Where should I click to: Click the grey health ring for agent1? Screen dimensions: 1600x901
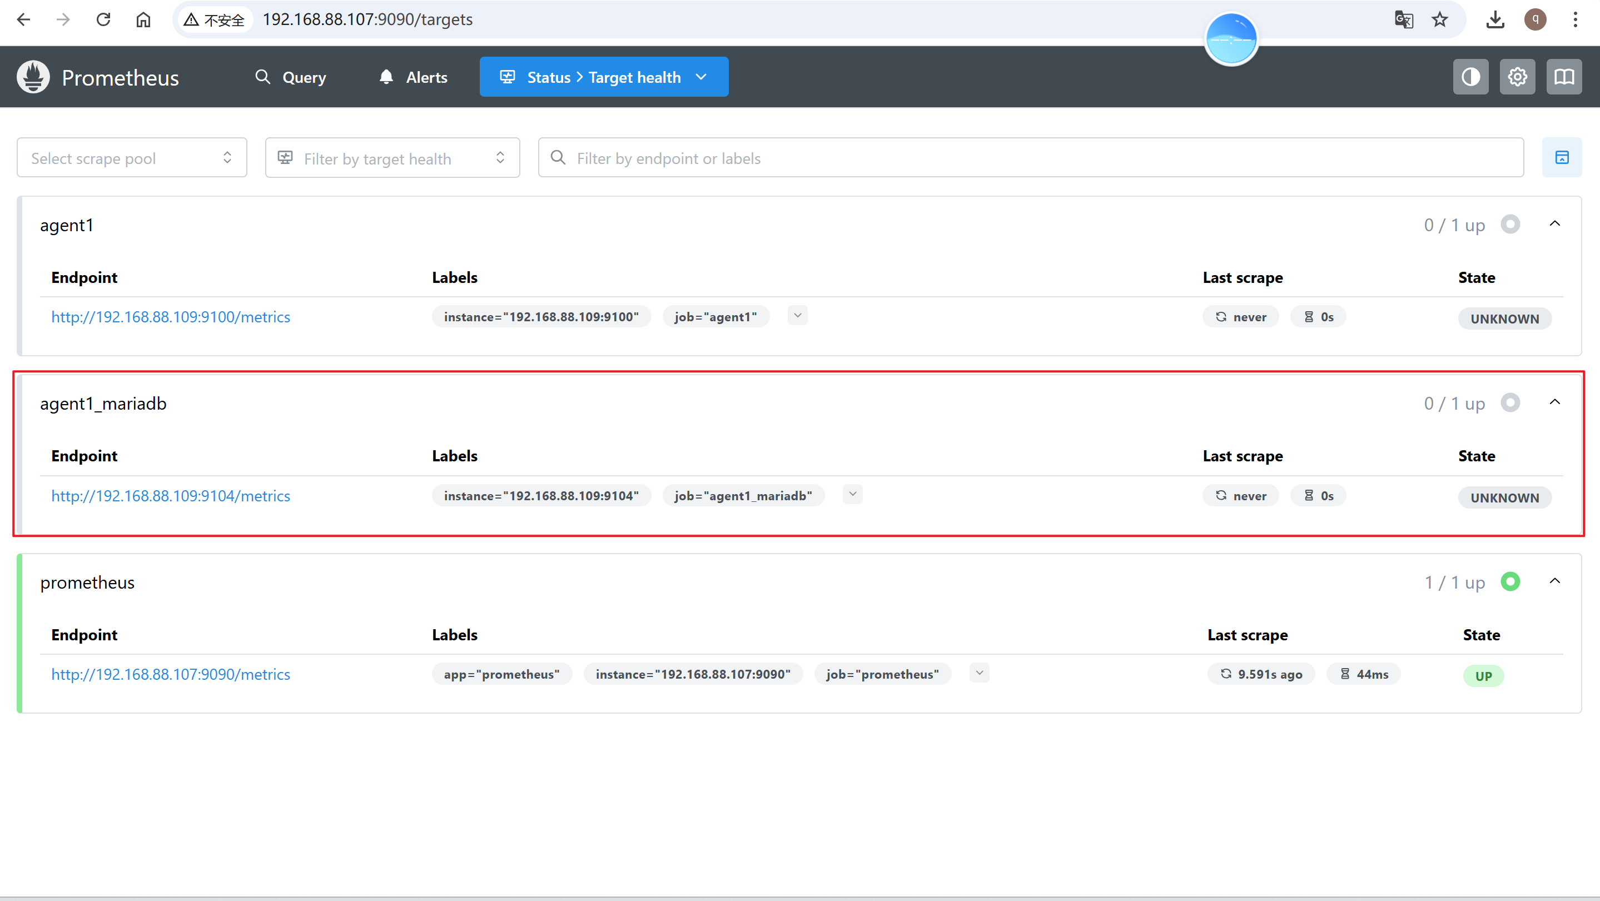[1510, 224]
